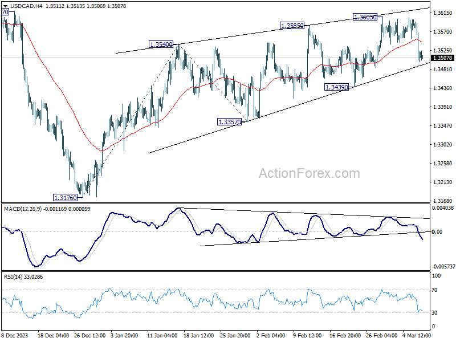Click the 8 Dec 2023 date label
This screenshot has width=456, height=342.
tap(15, 335)
